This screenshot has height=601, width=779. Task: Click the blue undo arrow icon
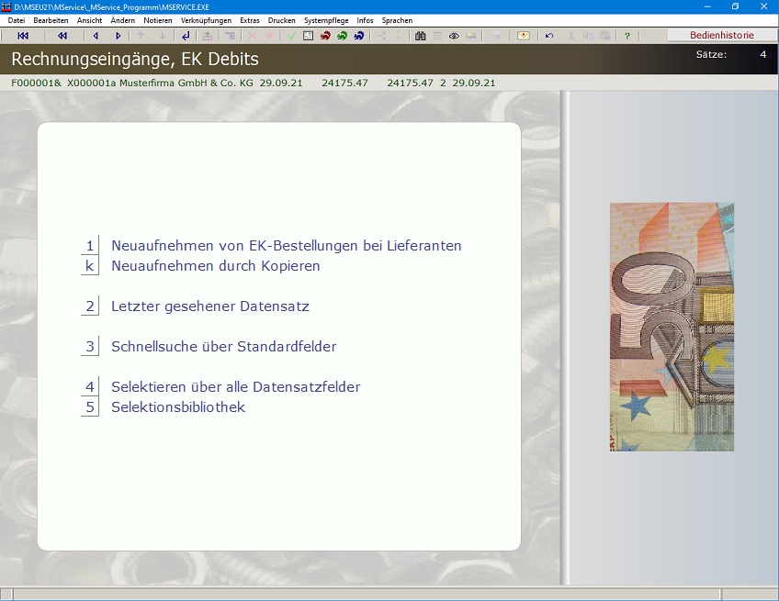pos(549,36)
